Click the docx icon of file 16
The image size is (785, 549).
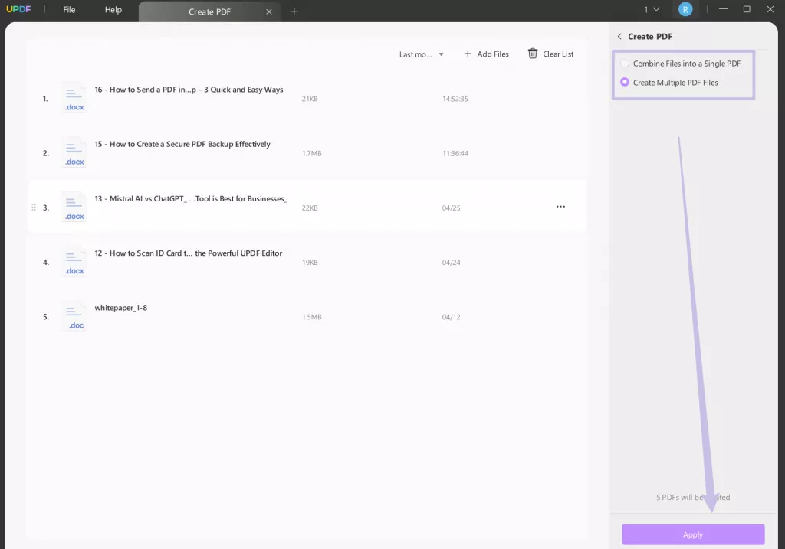click(x=74, y=98)
